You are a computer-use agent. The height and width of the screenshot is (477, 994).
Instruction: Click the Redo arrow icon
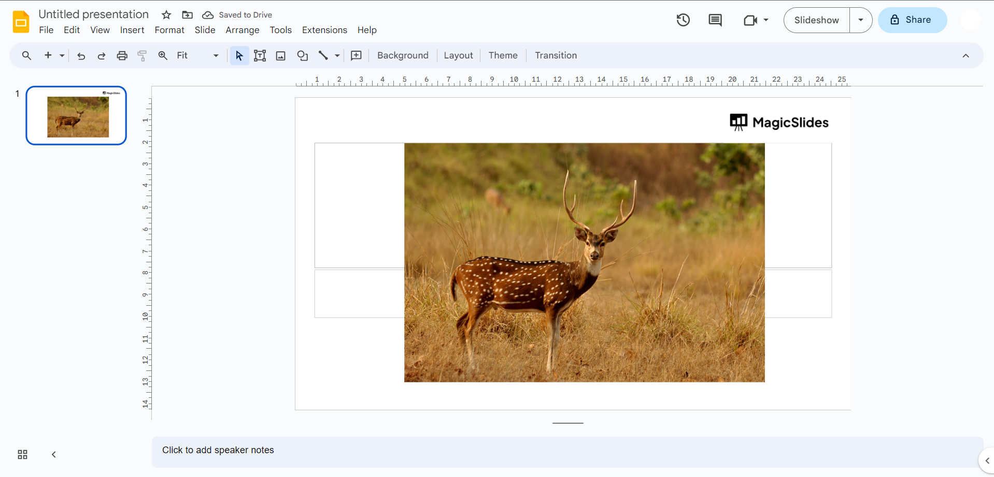(102, 56)
